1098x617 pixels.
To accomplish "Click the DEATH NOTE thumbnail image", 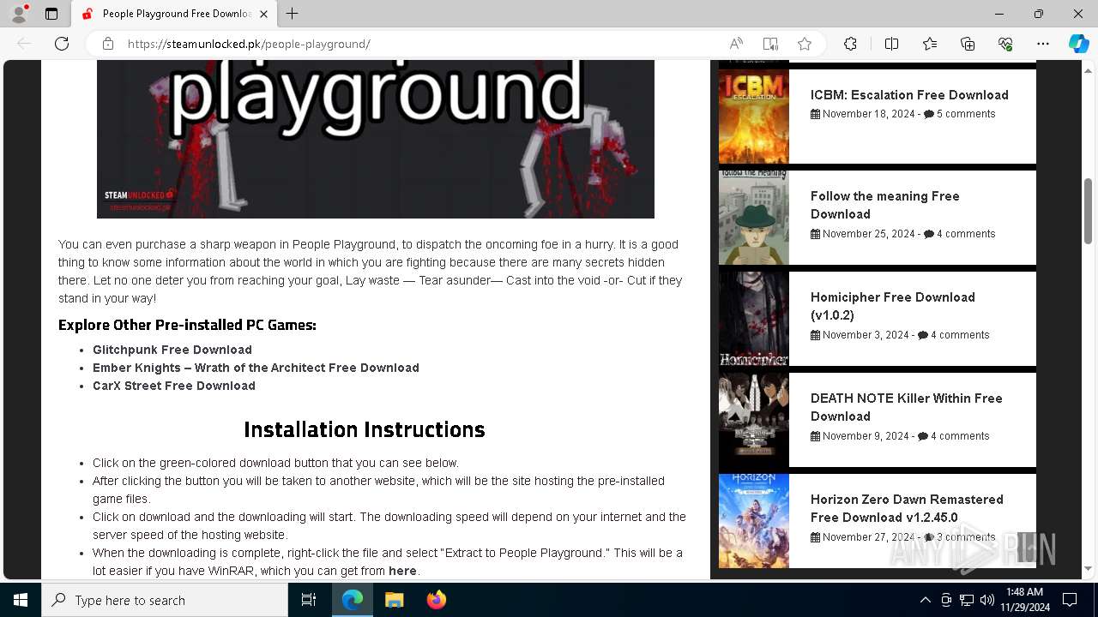I will pos(754,420).
